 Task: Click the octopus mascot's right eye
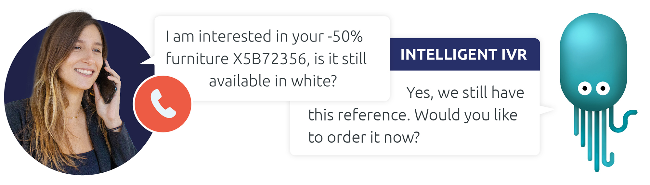click(603, 88)
